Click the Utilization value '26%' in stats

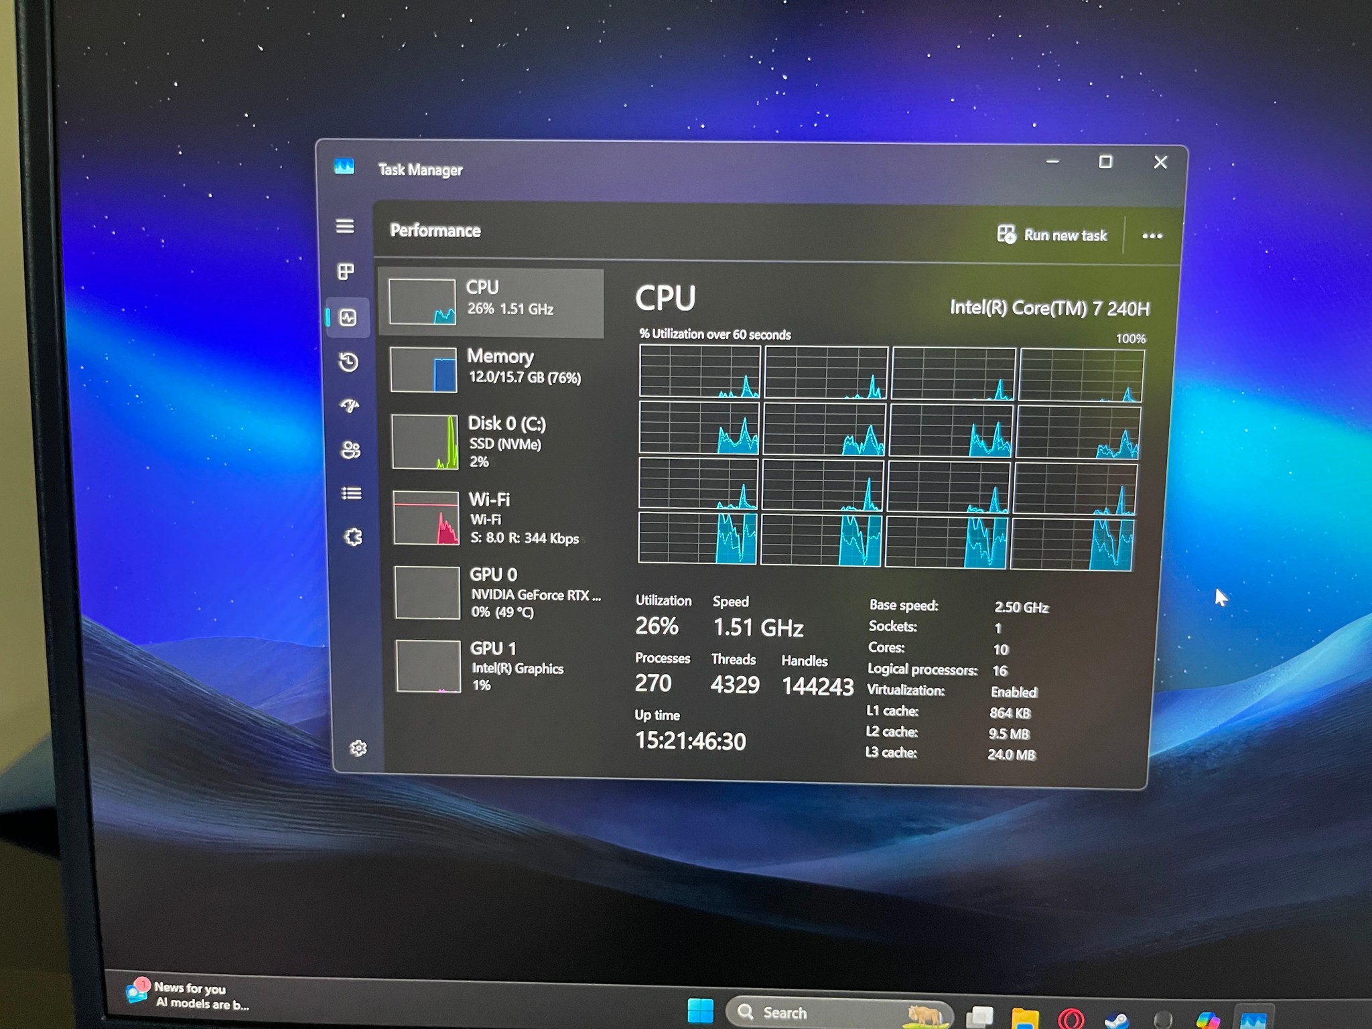tap(657, 626)
